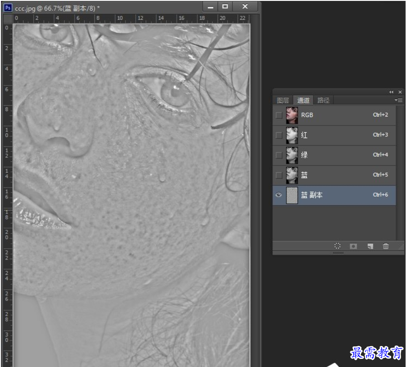This screenshot has width=406, height=367.
Task: Toggle visibility of the 红 channel
Action: pos(279,135)
